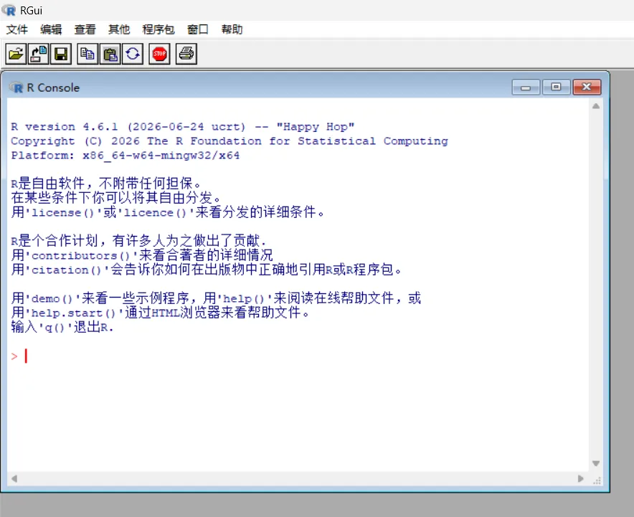Click the "R是自由软件" line

click(106, 183)
